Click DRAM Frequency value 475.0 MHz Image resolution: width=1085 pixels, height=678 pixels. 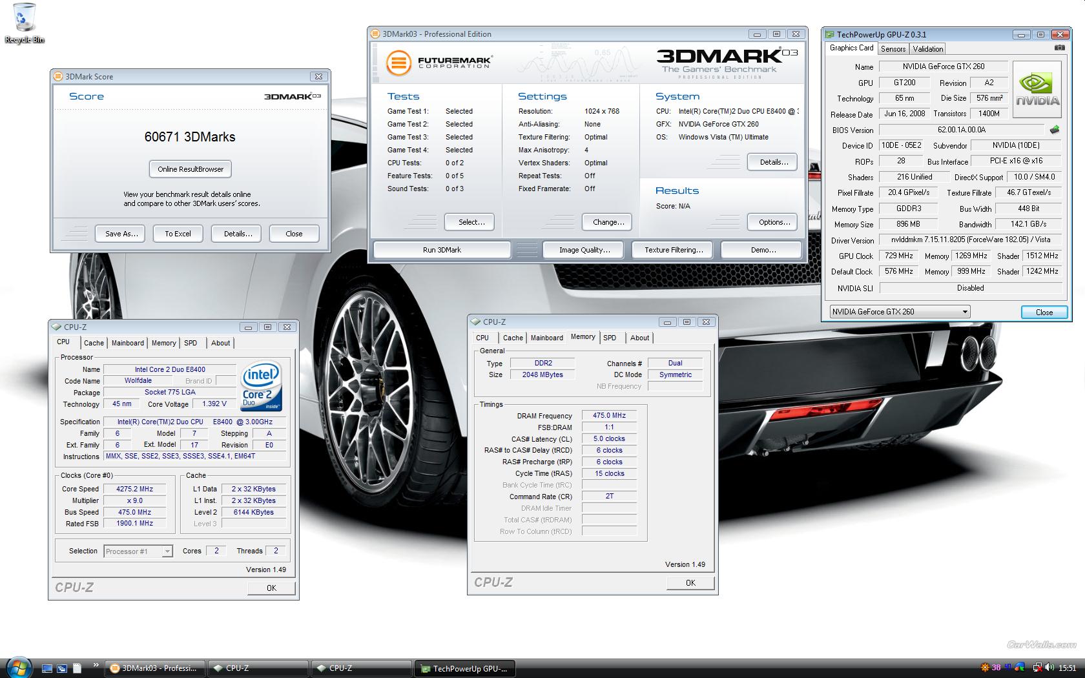(x=609, y=416)
